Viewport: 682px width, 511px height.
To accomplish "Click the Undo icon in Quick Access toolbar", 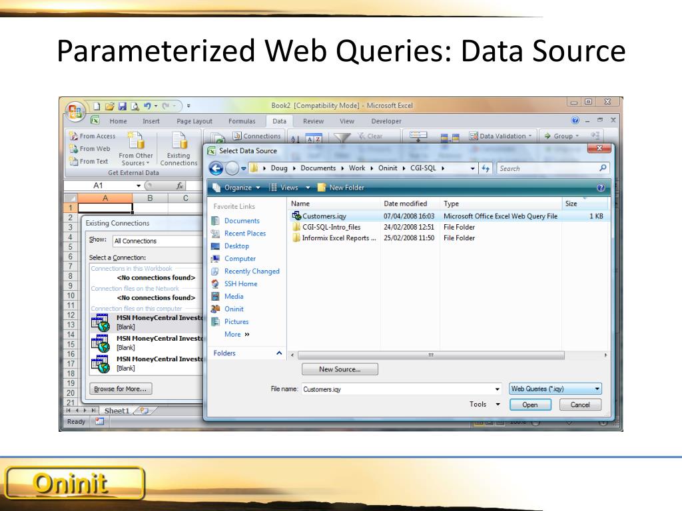I will [x=147, y=106].
